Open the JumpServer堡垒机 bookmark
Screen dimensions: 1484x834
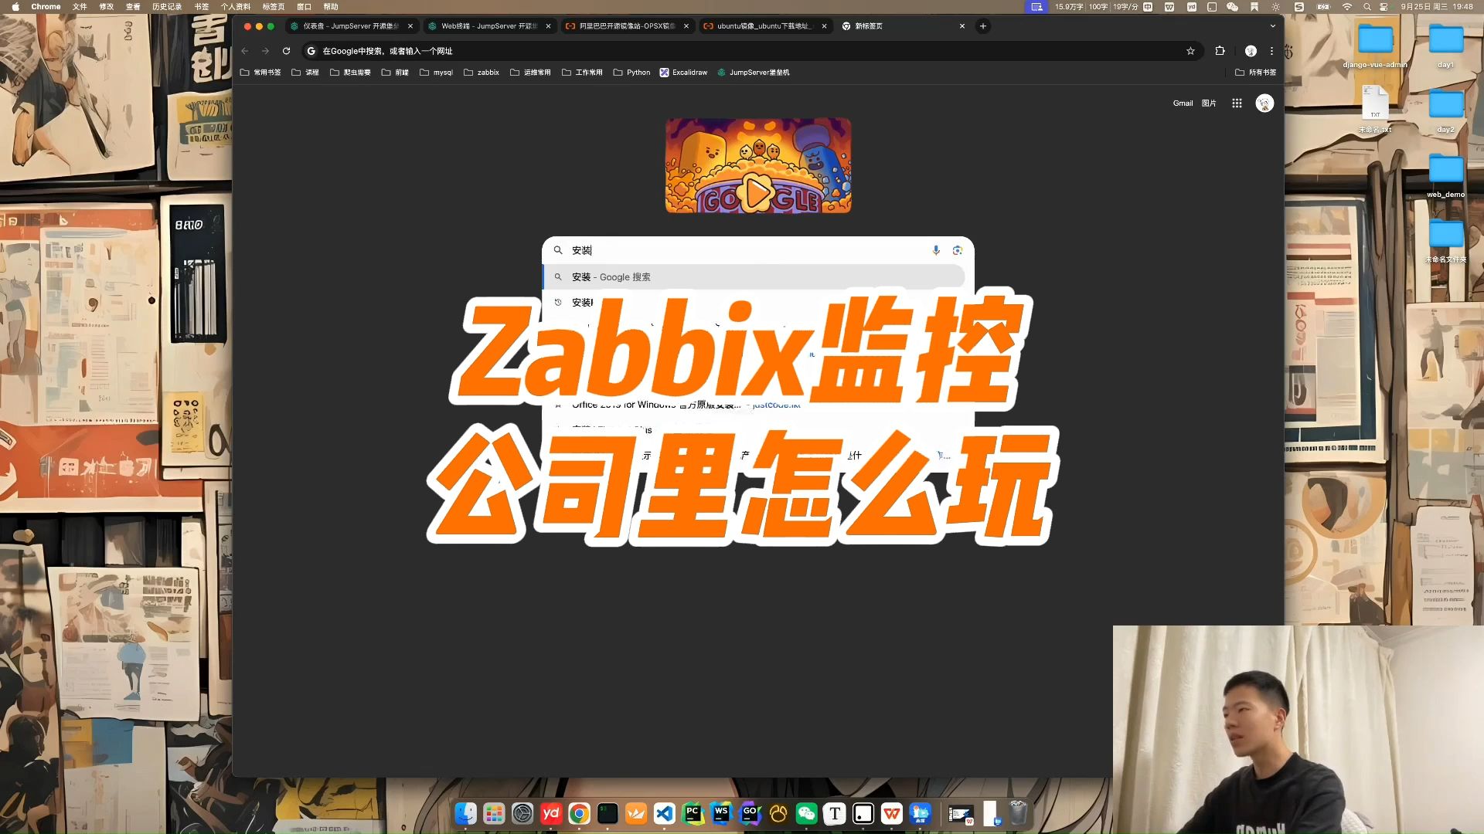[x=754, y=73]
